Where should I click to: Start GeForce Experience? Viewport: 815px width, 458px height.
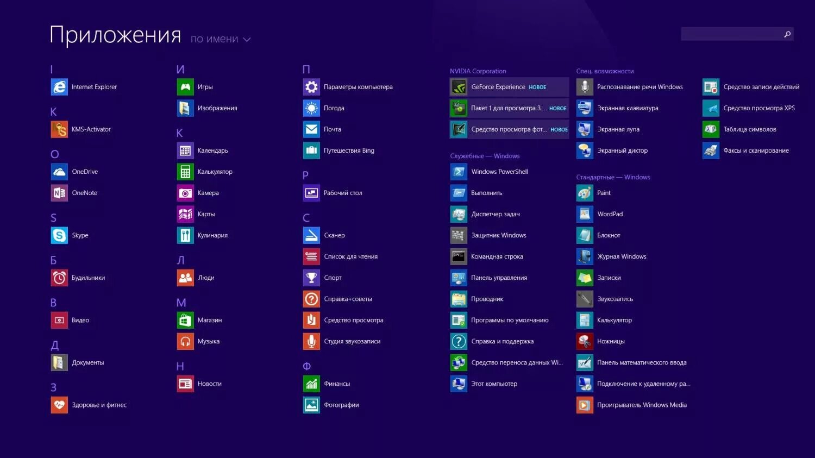494,87
